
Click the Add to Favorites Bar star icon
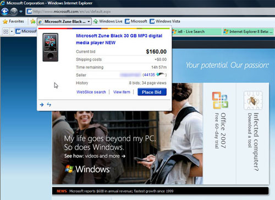(x=33, y=21)
